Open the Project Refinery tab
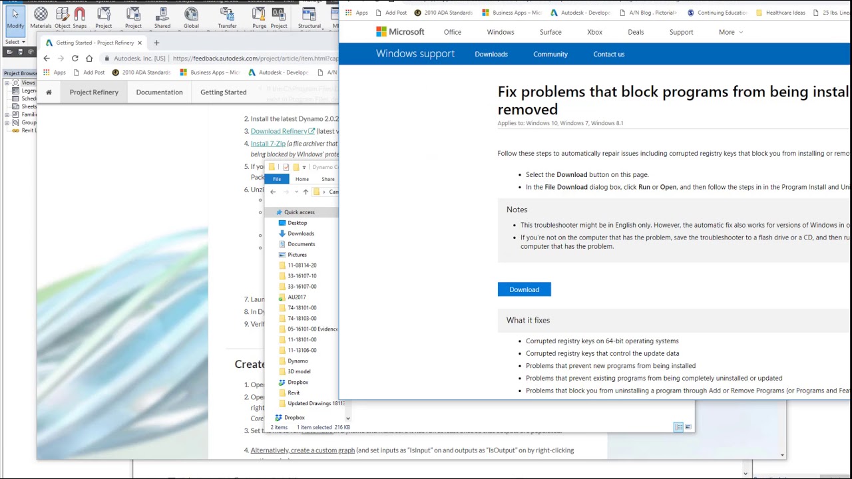The width and height of the screenshot is (852, 479). [x=94, y=92]
